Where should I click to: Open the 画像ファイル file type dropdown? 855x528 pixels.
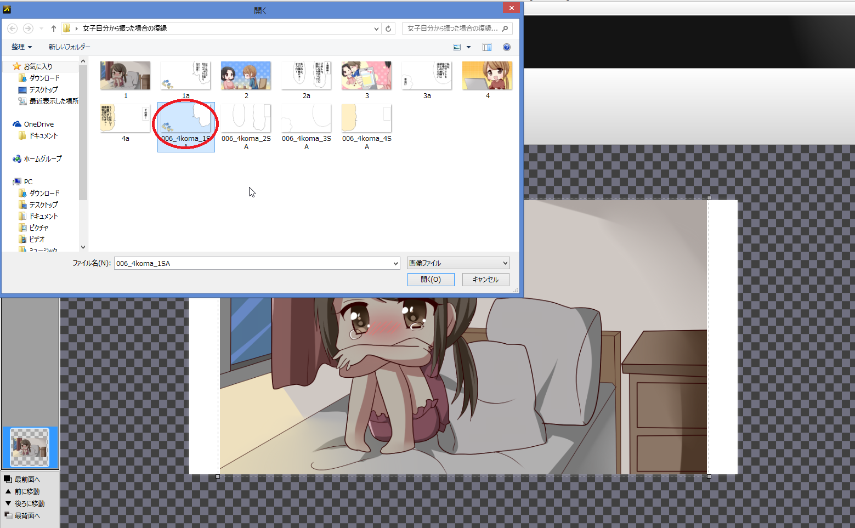(x=458, y=263)
